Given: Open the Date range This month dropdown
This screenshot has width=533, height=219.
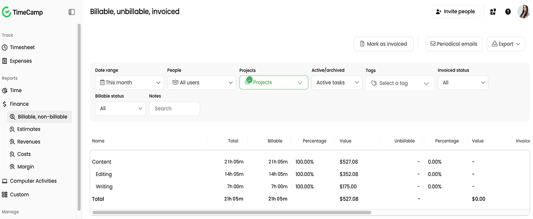Looking at the screenshot, I should pos(129,83).
